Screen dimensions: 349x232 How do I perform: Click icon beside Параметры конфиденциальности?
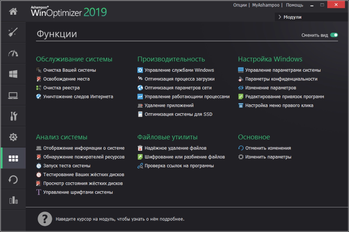pyautogui.click(x=241, y=79)
